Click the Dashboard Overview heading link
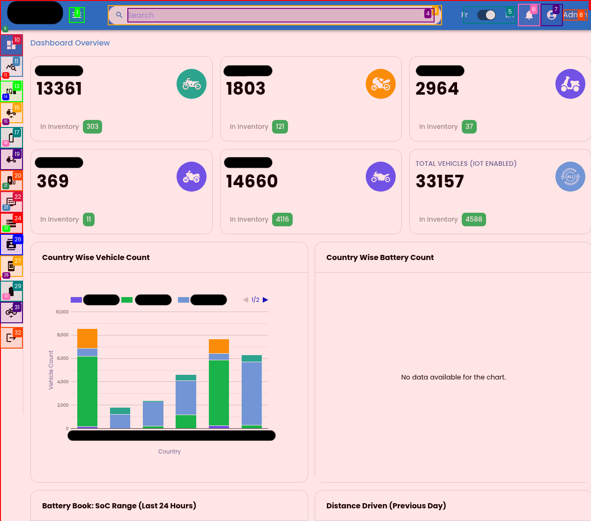Screen dimensions: 591x521 tap(70, 43)
